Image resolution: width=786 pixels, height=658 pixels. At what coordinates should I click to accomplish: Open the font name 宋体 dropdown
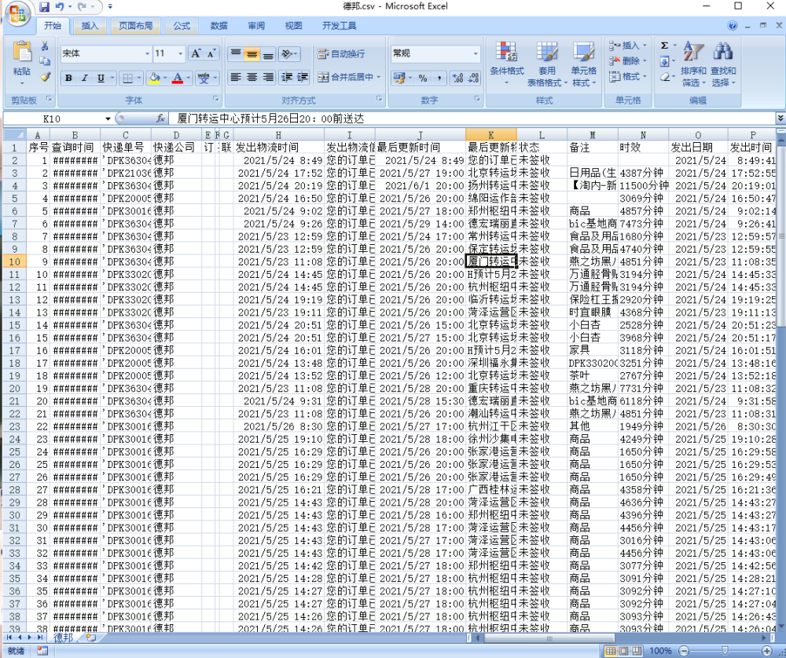148,53
